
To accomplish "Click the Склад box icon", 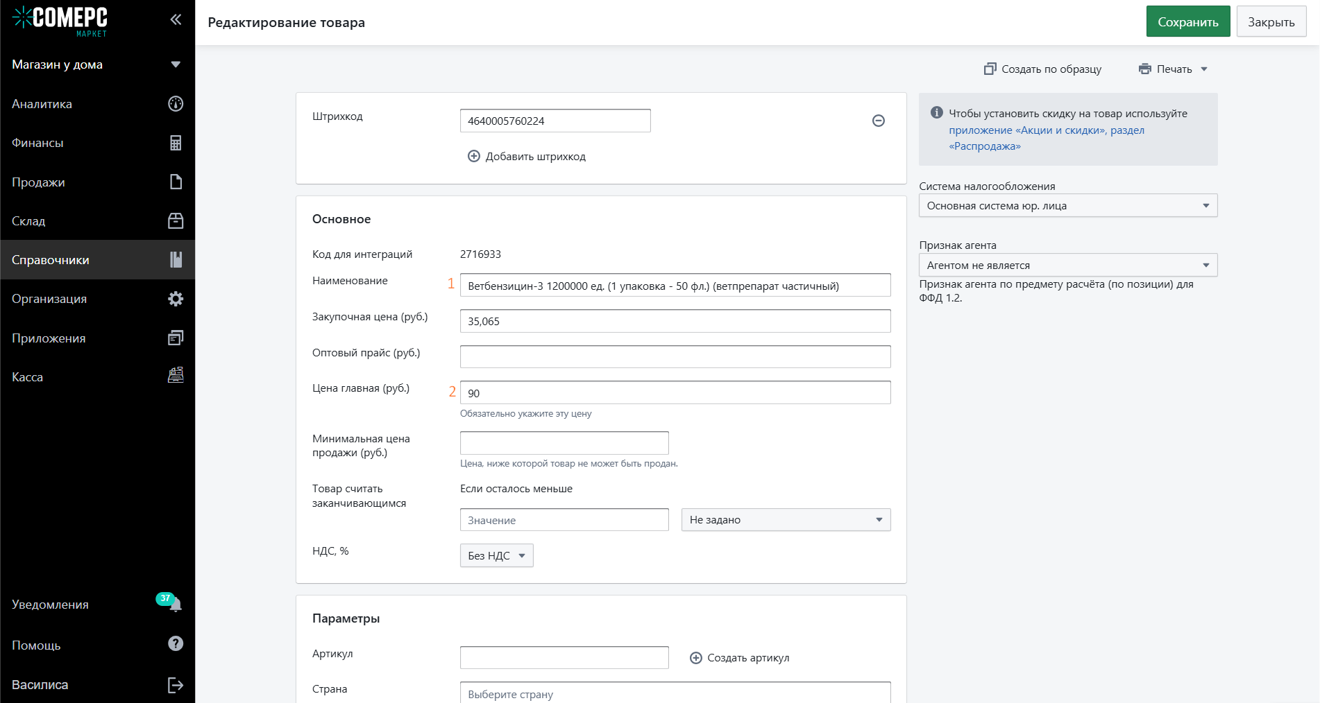I will tap(176, 220).
